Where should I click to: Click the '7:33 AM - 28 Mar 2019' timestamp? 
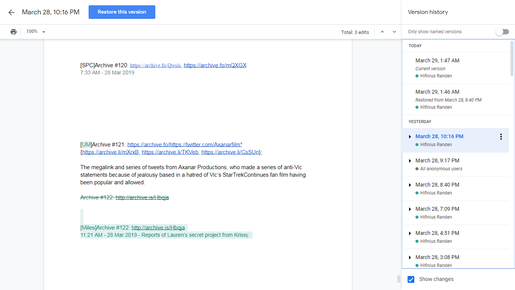click(x=107, y=72)
